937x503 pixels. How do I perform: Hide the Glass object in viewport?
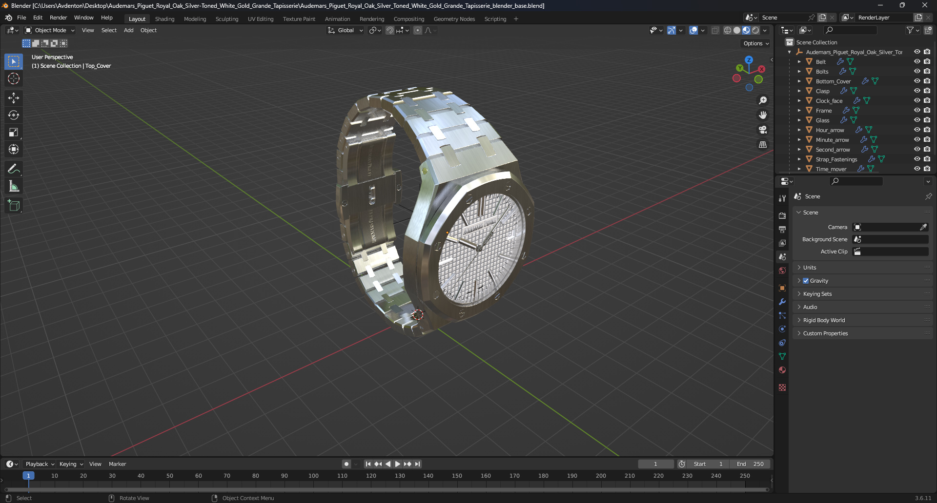click(x=917, y=120)
